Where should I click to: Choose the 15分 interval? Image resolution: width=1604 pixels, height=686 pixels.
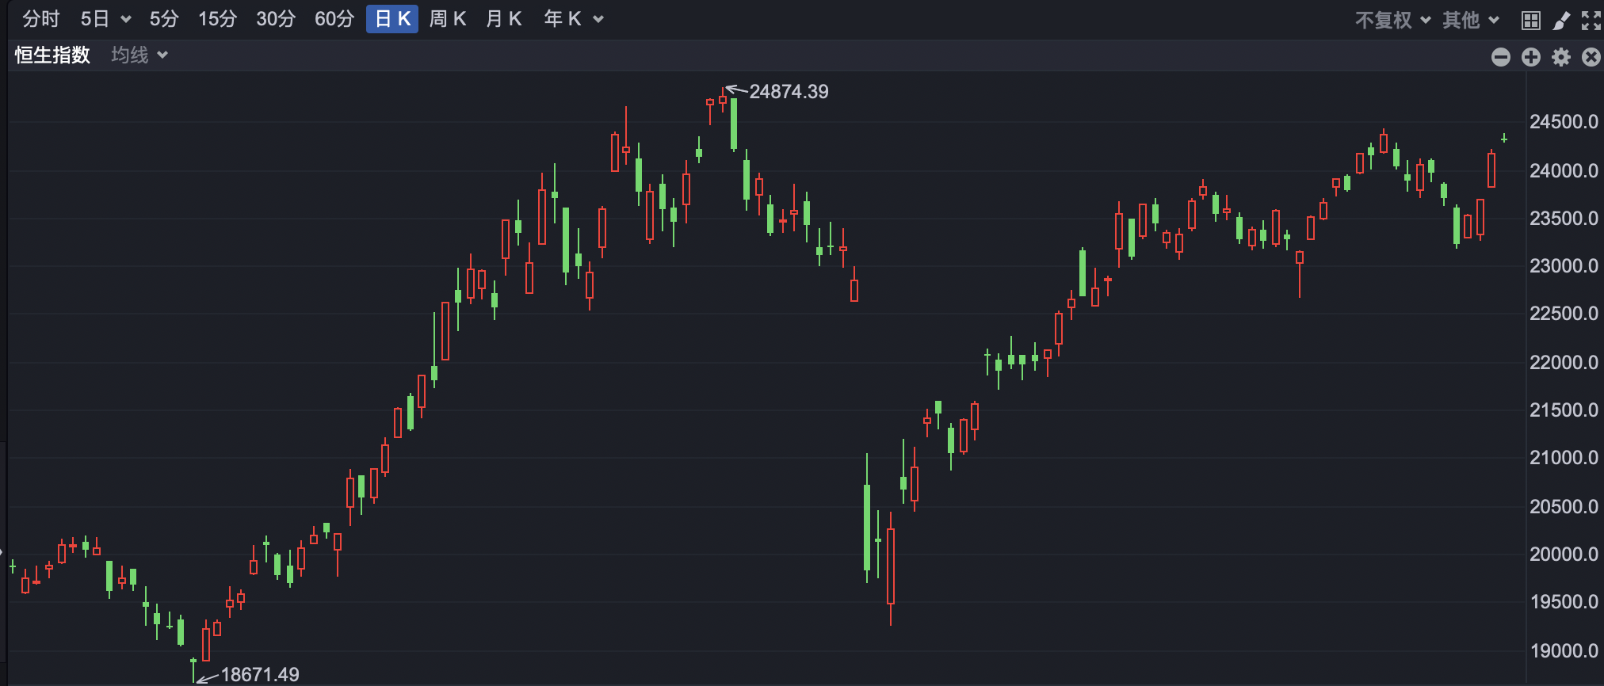217,19
